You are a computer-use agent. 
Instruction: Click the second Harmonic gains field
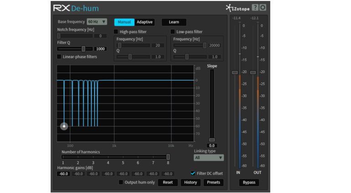tap(78, 174)
